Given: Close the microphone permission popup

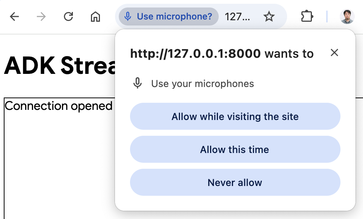Looking at the screenshot, I should 334,53.
